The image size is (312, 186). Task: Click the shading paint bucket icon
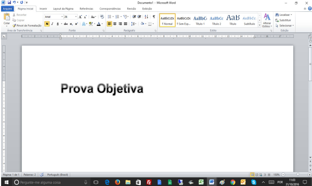142,24
